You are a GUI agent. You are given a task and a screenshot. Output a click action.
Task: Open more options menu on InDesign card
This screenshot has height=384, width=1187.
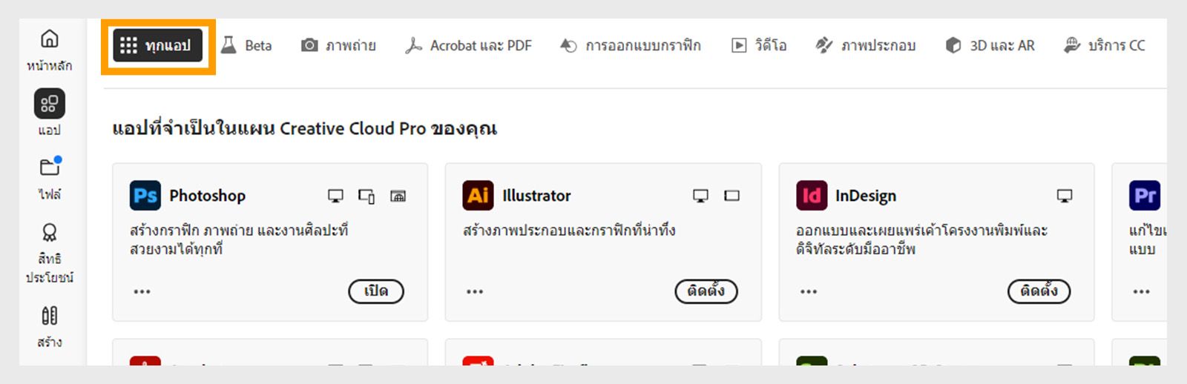[x=809, y=292]
